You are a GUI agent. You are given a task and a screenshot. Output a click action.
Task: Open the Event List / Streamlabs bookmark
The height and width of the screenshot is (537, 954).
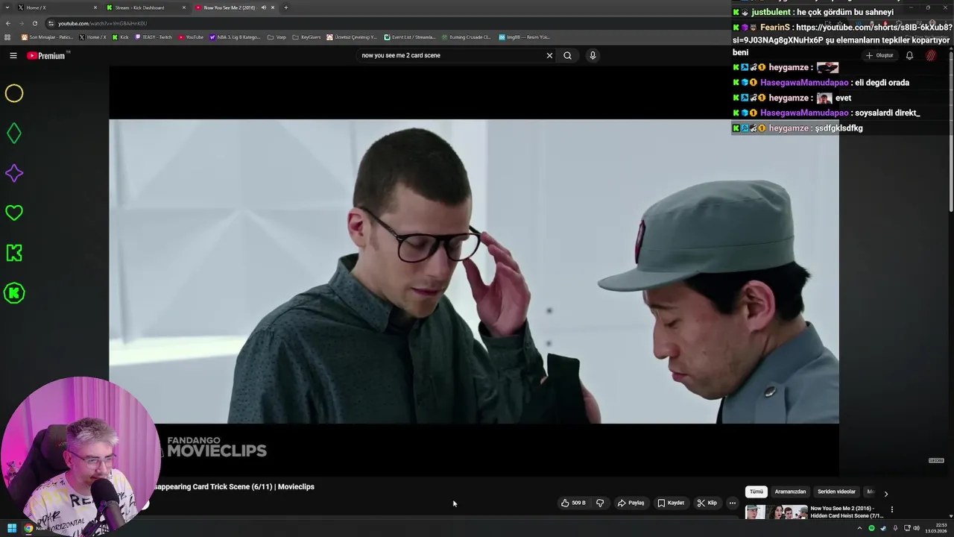coord(410,37)
